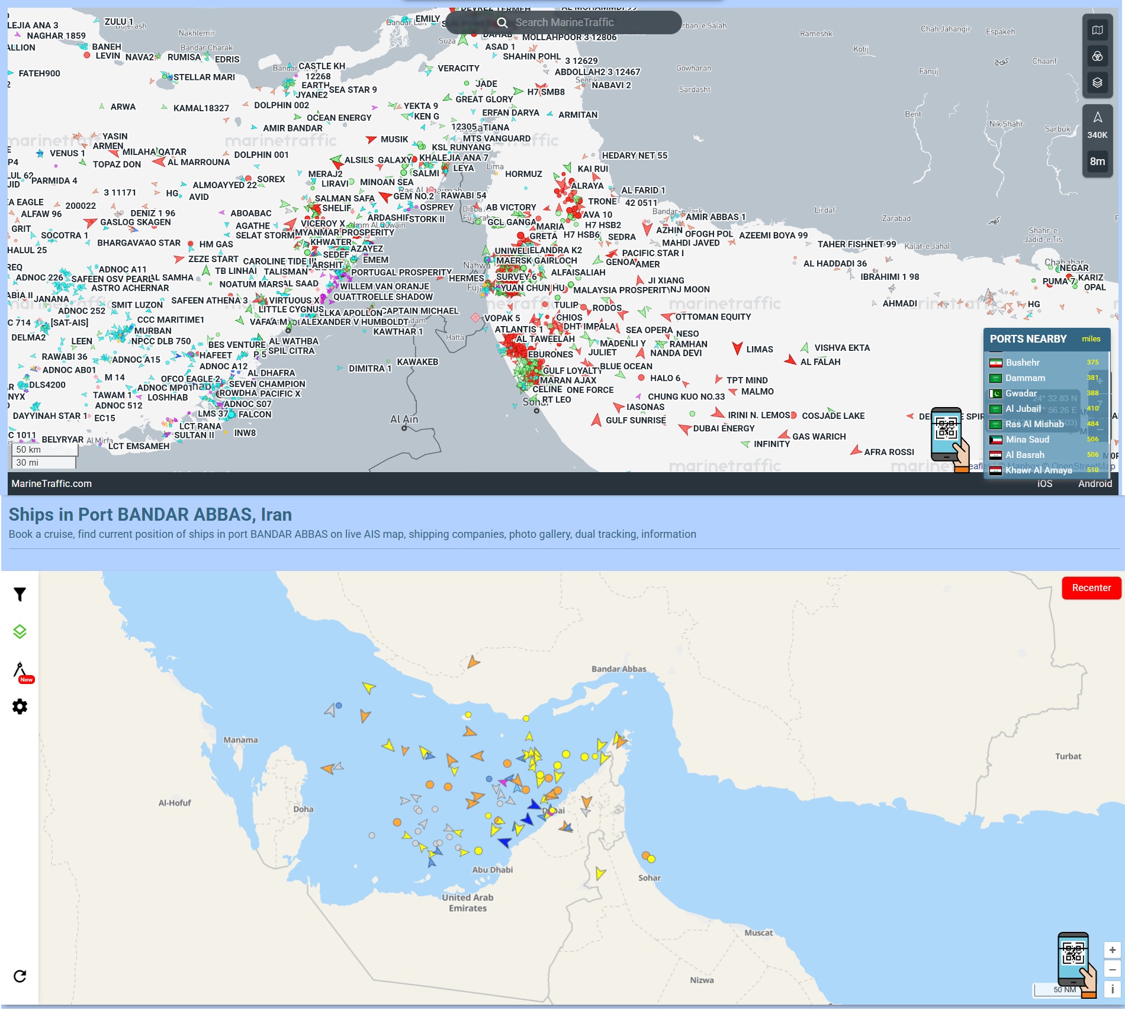
Task: Click the Search MarineTraffic field
Action: point(563,22)
